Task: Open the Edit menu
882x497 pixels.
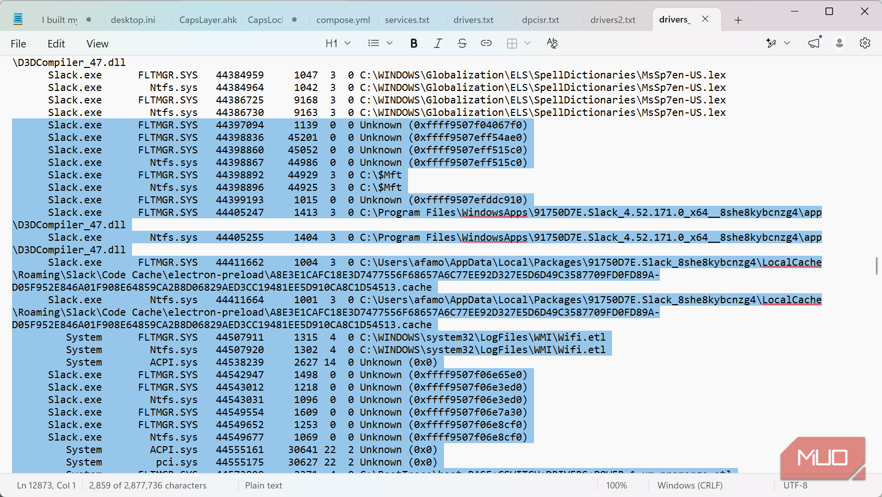Action: 56,44
